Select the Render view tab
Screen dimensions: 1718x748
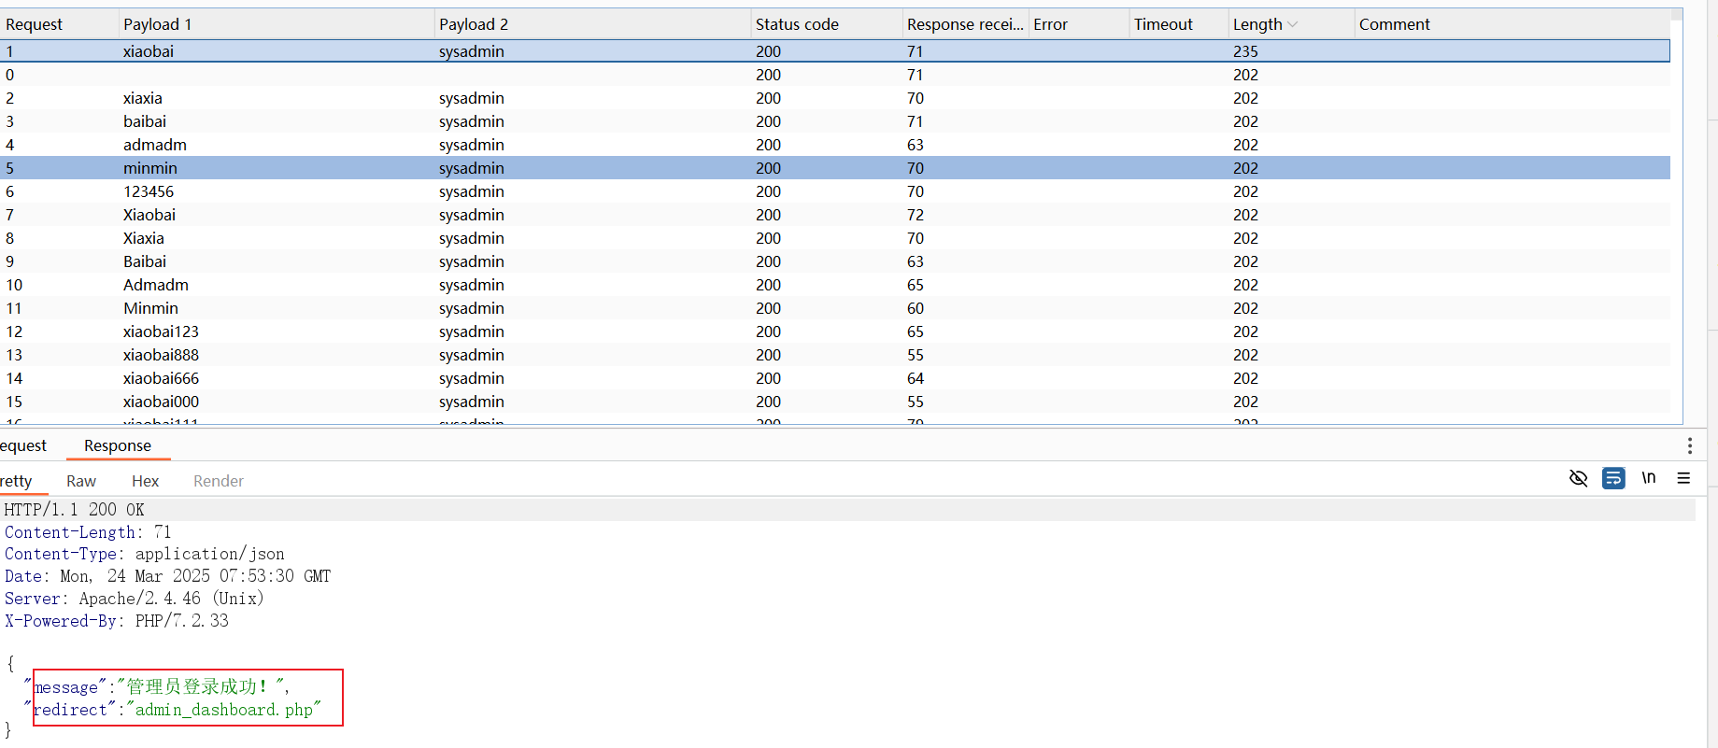[218, 481]
